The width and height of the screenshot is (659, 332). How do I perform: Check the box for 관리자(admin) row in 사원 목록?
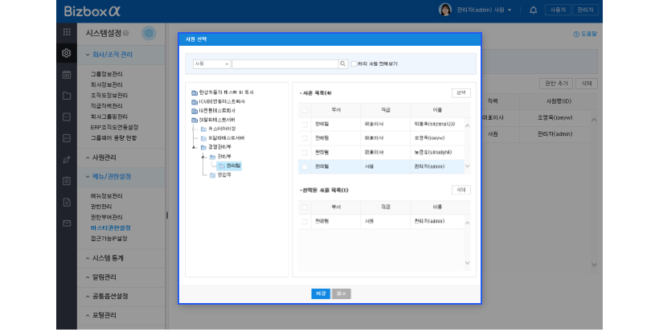(305, 167)
